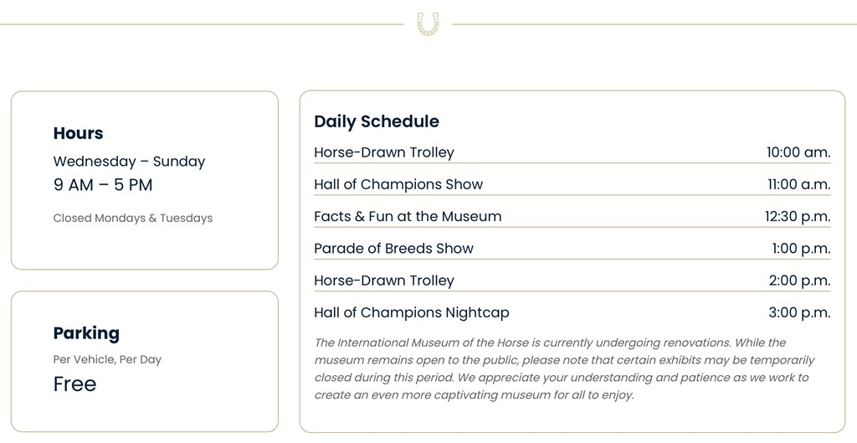
Task: Click the Closed Mondays & Tuesdays note
Action: tap(132, 218)
